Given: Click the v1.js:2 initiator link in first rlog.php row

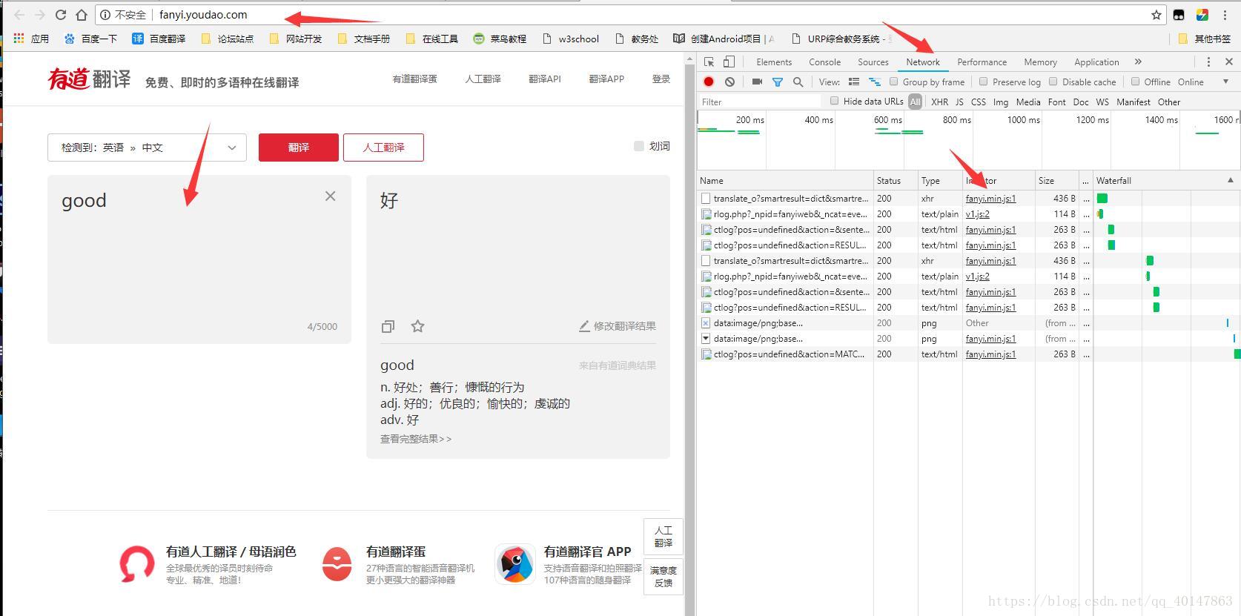Looking at the screenshot, I should tap(977, 213).
